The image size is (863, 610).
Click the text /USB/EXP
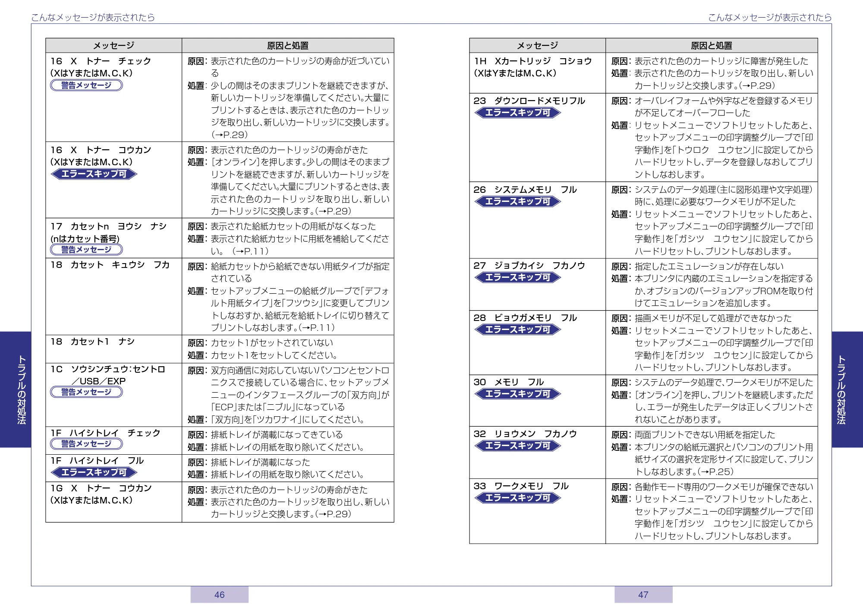click(x=98, y=381)
